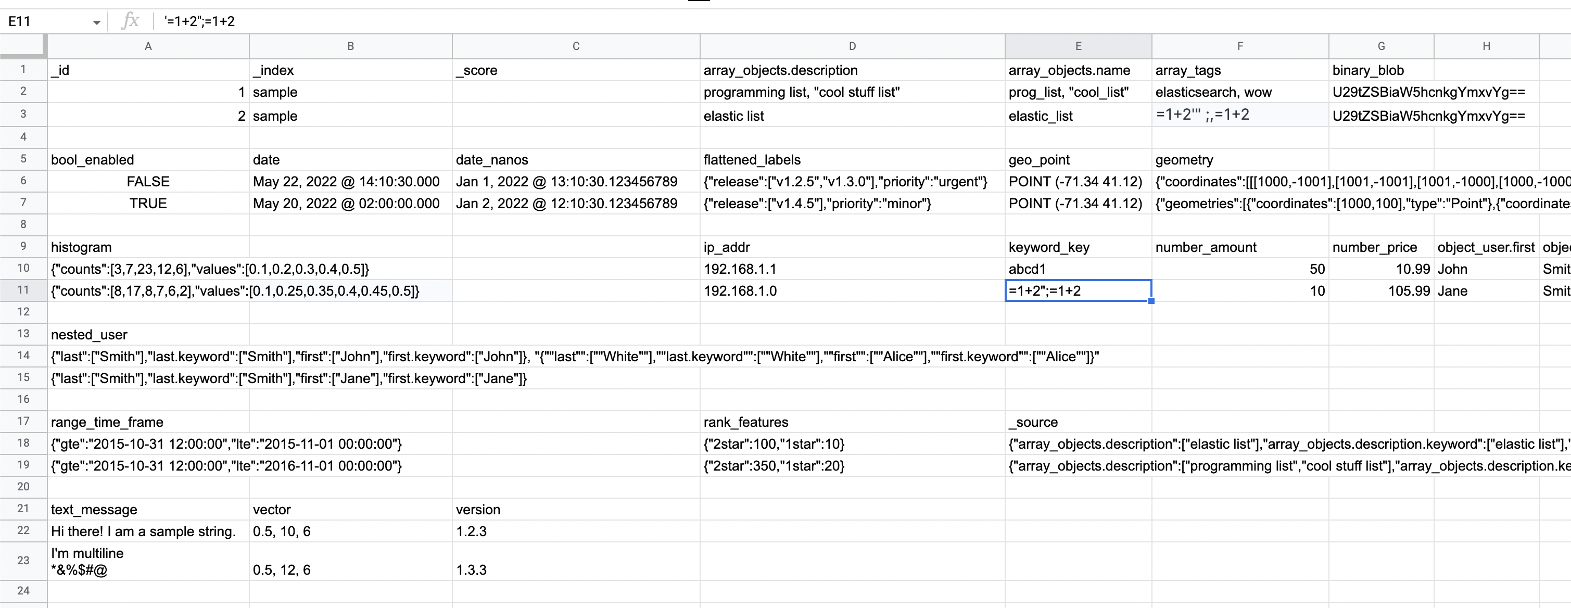This screenshot has height=608, width=1571.
Task: Click the FALSE cell
Action: (x=148, y=182)
